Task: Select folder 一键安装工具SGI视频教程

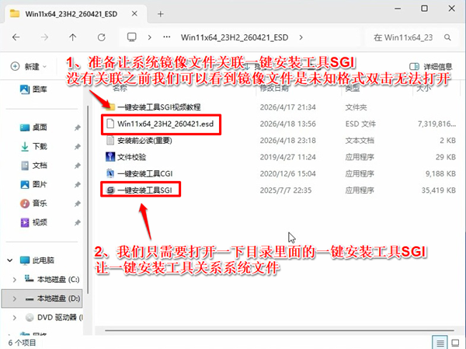Action: click(x=153, y=107)
